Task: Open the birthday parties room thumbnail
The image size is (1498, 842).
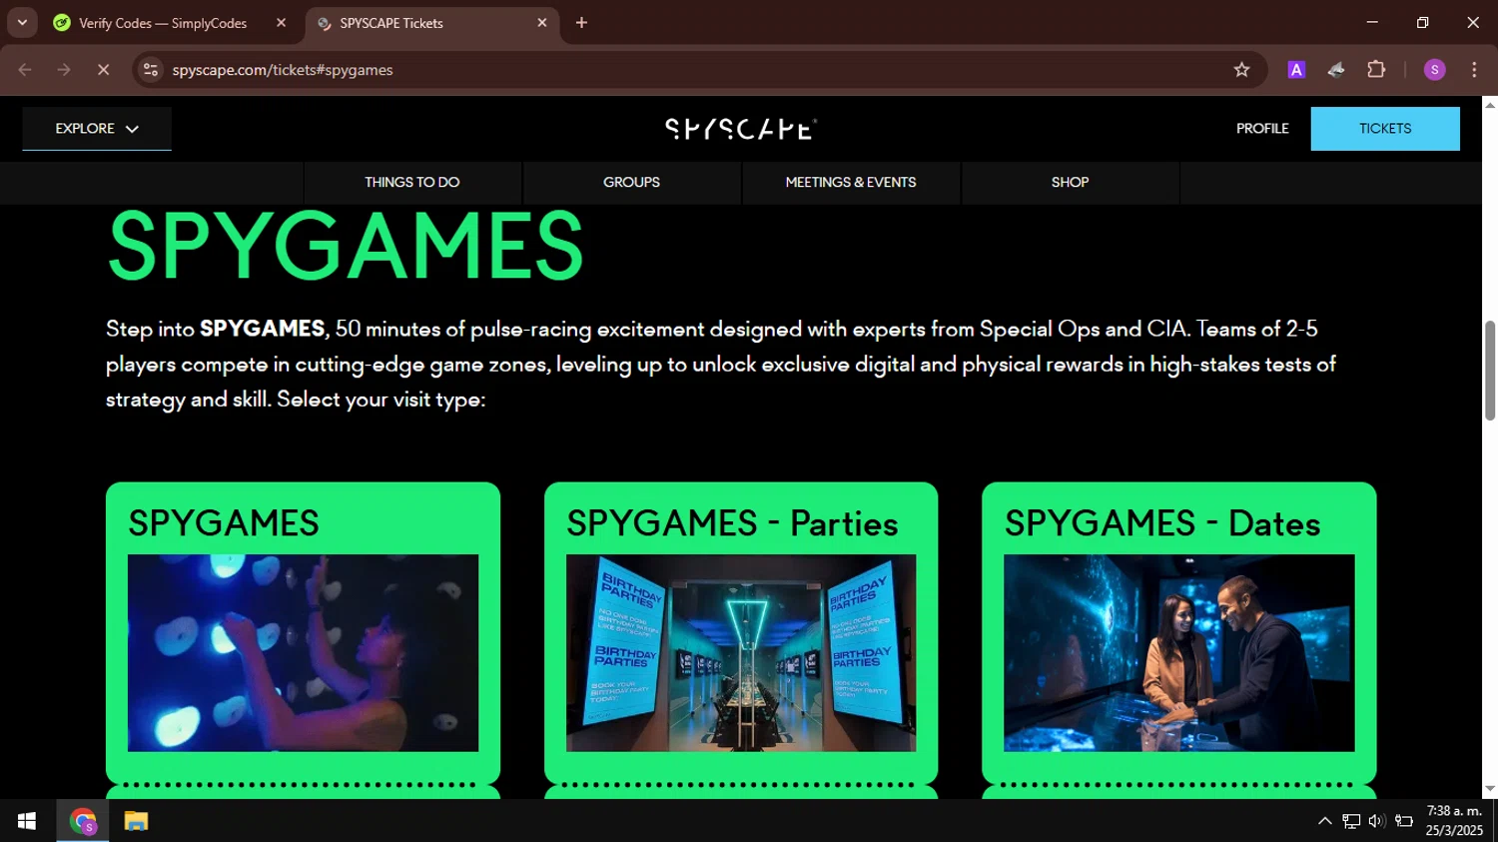Action: [741, 652]
